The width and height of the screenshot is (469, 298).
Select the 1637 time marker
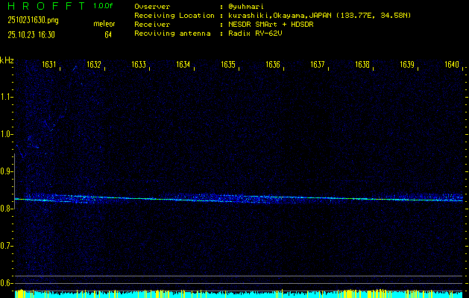[x=318, y=65]
